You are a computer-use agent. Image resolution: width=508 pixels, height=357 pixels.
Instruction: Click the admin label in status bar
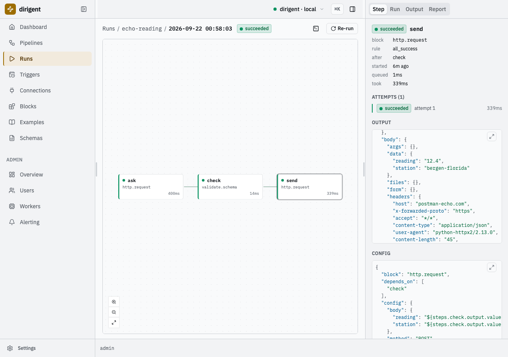[x=107, y=348]
